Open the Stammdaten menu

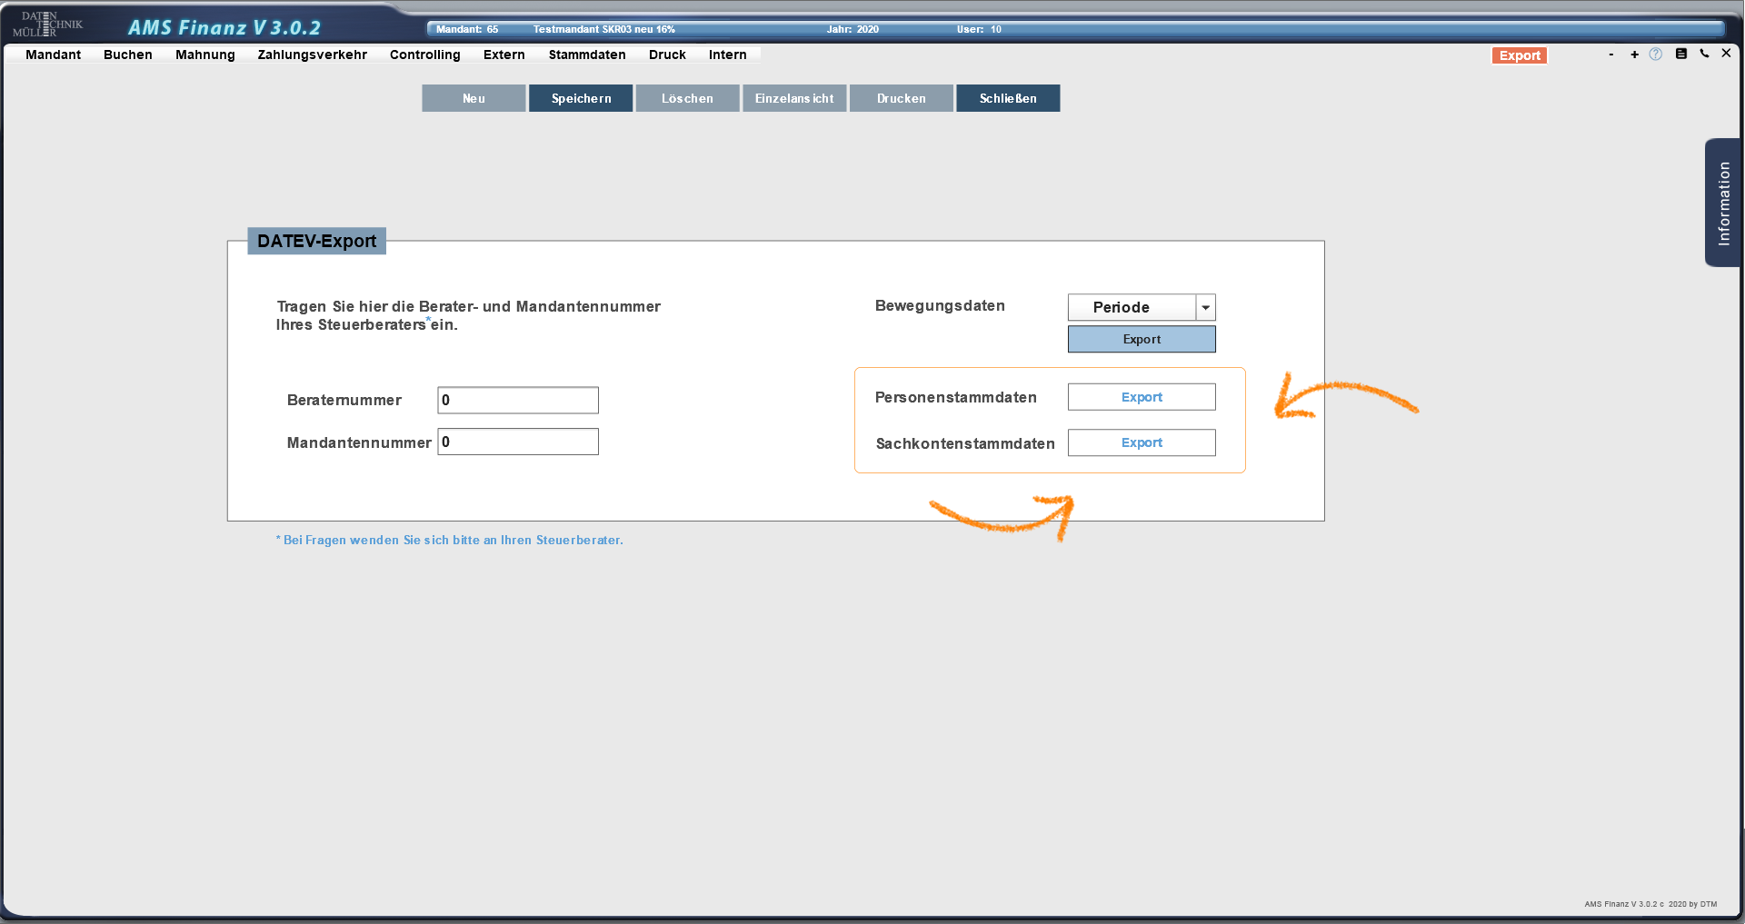(586, 55)
